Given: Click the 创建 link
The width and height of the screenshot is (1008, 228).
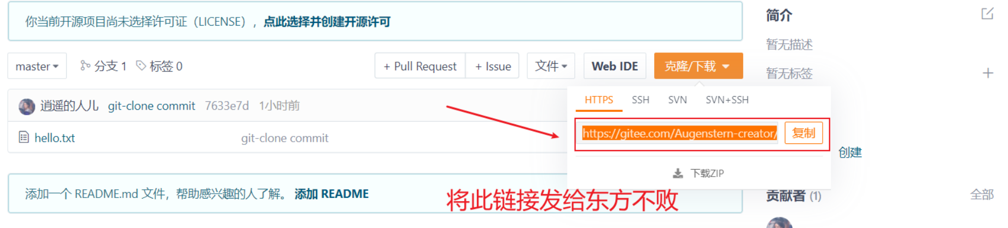Looking at the screenshot, I should (x=850, y=152).
